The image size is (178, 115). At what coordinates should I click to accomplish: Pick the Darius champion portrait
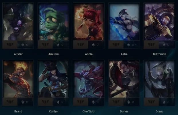pyautogui.click(x=124, y=79)
